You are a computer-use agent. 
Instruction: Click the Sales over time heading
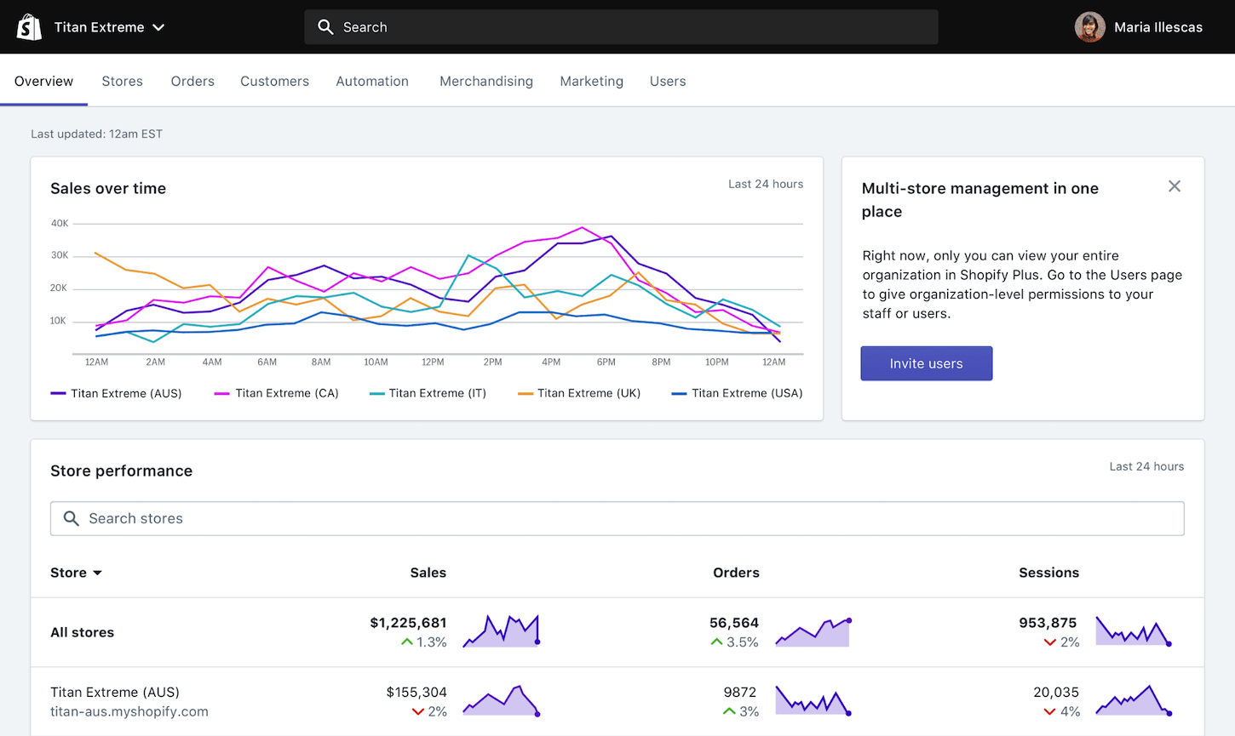click(x=108, y=188)
